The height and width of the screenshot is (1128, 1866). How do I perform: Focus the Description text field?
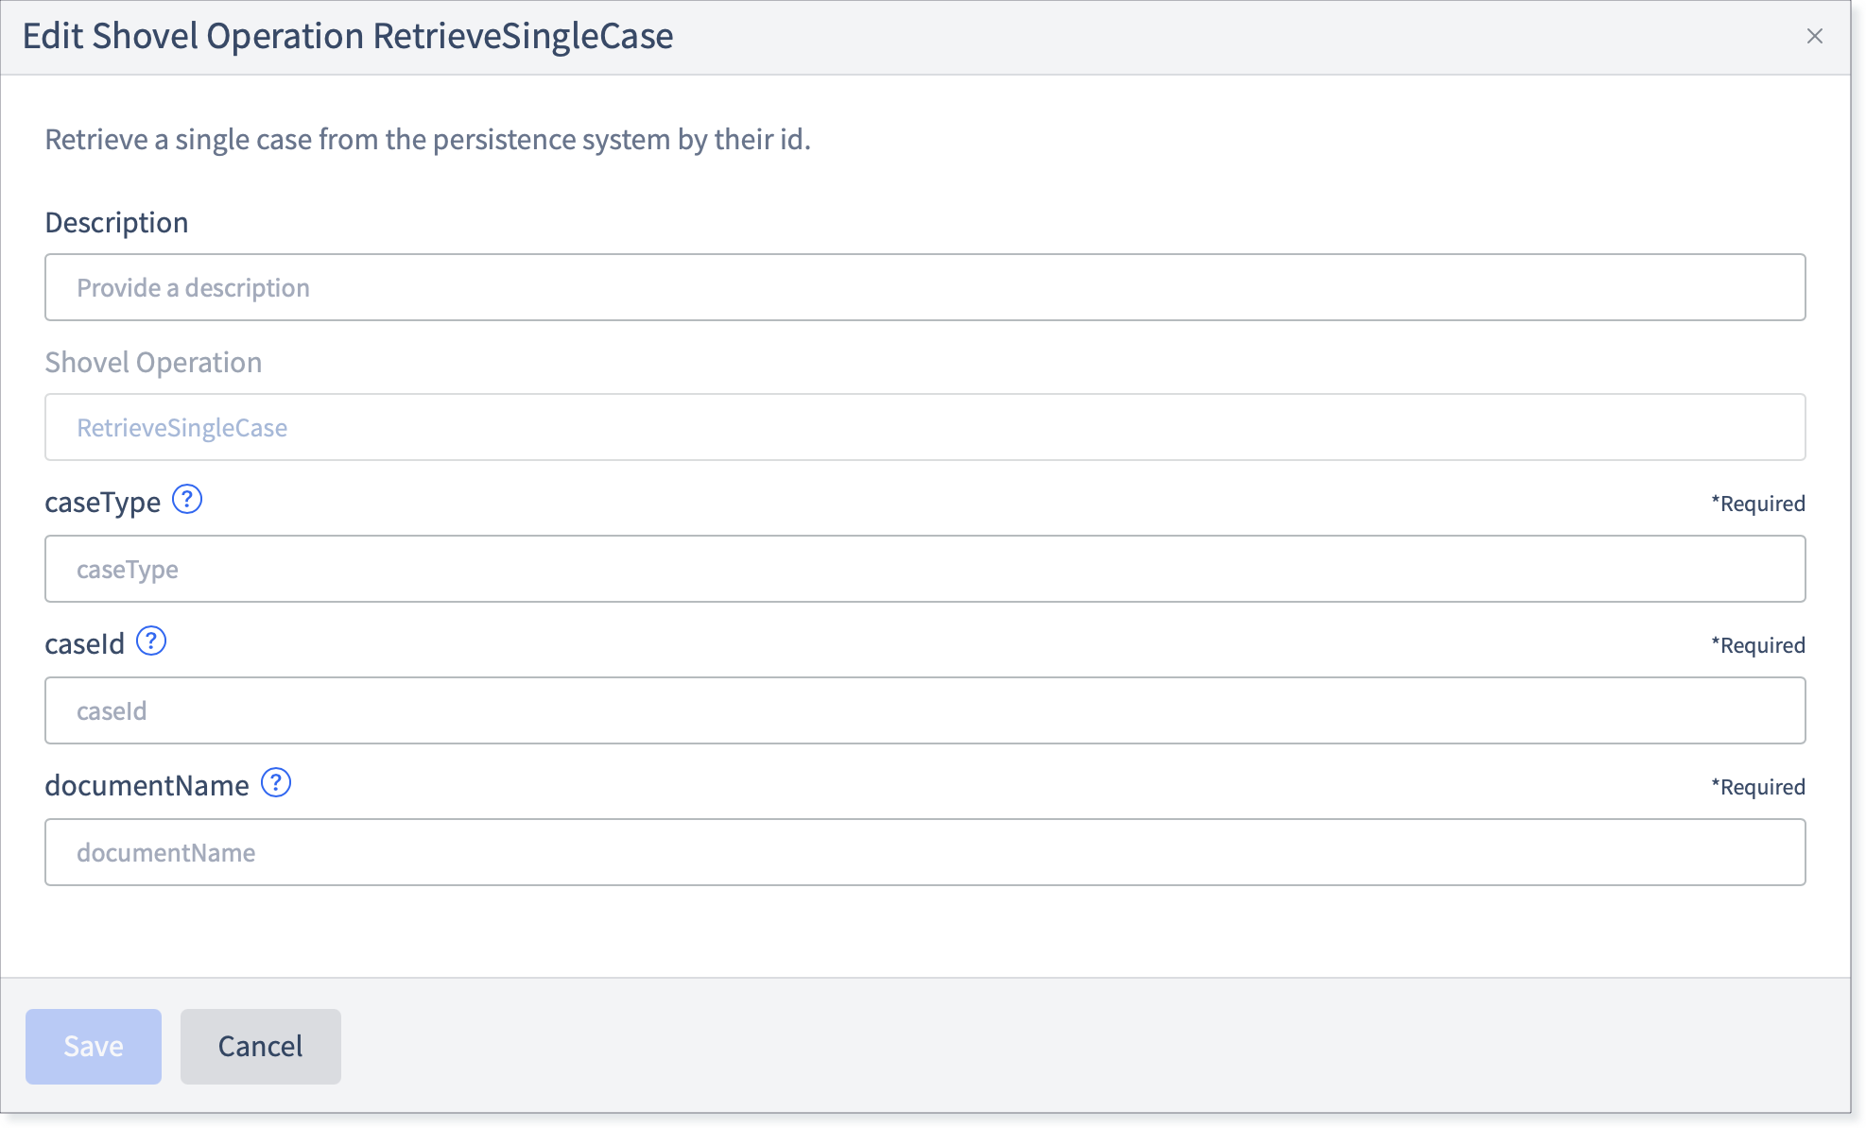[924, 287]
